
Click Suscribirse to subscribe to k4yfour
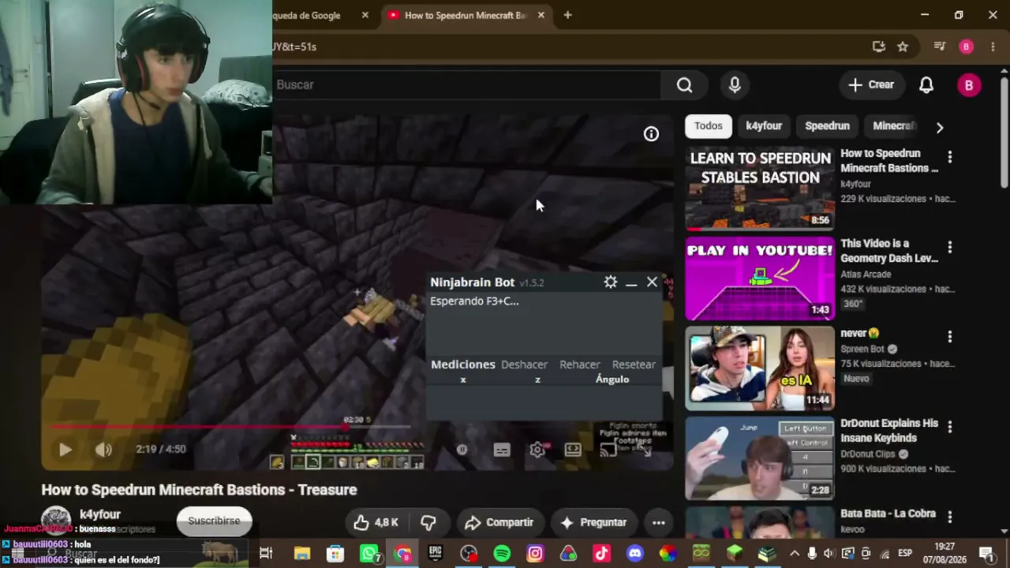214,521
